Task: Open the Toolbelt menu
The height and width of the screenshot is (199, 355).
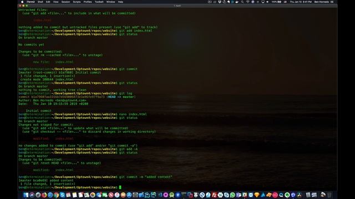Action: click(99, 2)
